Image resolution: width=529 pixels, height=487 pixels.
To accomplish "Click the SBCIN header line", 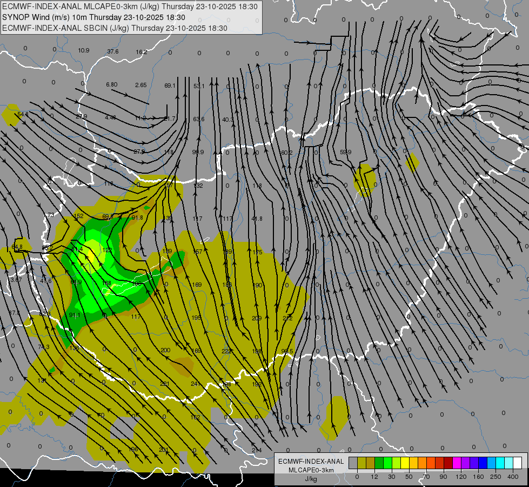I will [115, 28].
